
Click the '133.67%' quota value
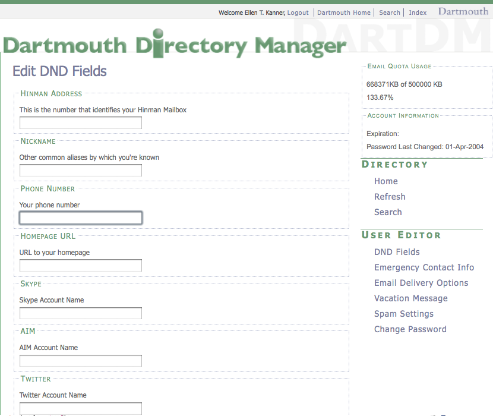380,97
